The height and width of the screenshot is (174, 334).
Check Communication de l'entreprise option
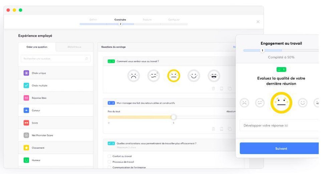coord(109,167)
